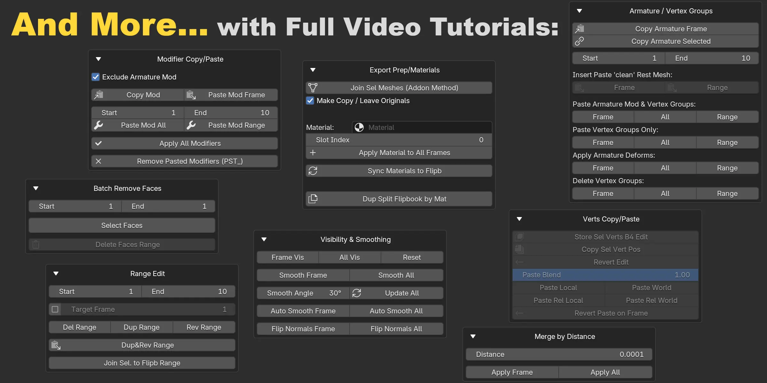Click the Copy Sel Vert Pos icon
The height and width of the screenshot is (383, 767).
pyautogui.click(x=519, y=249)
